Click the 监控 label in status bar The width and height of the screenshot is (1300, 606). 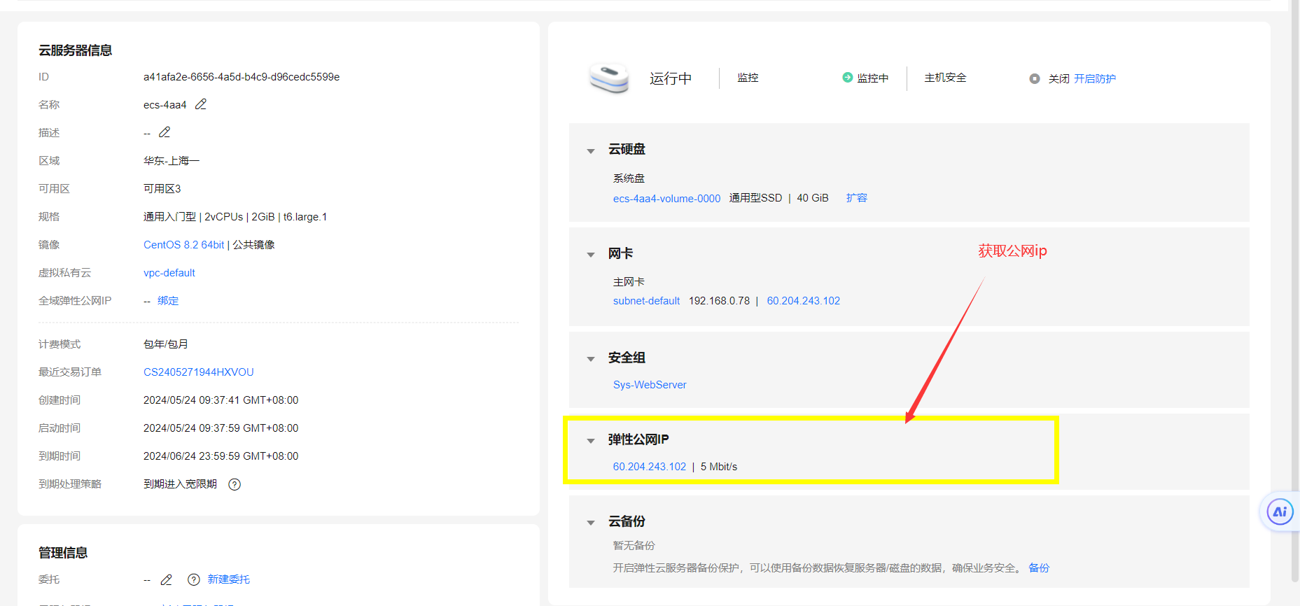[748, 78]
